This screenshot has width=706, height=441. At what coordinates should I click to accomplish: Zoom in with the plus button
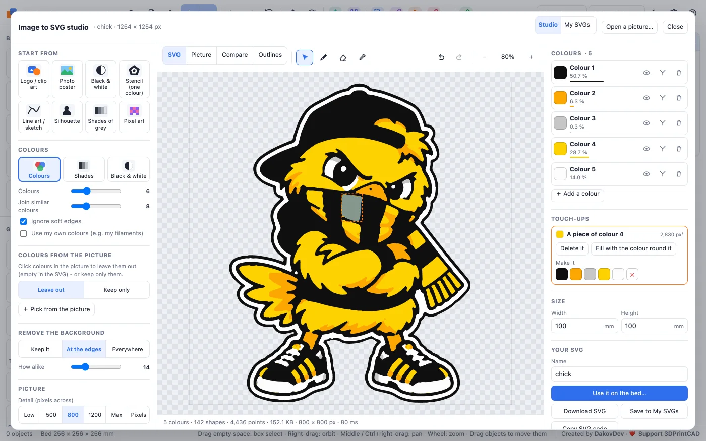(531, 57)
